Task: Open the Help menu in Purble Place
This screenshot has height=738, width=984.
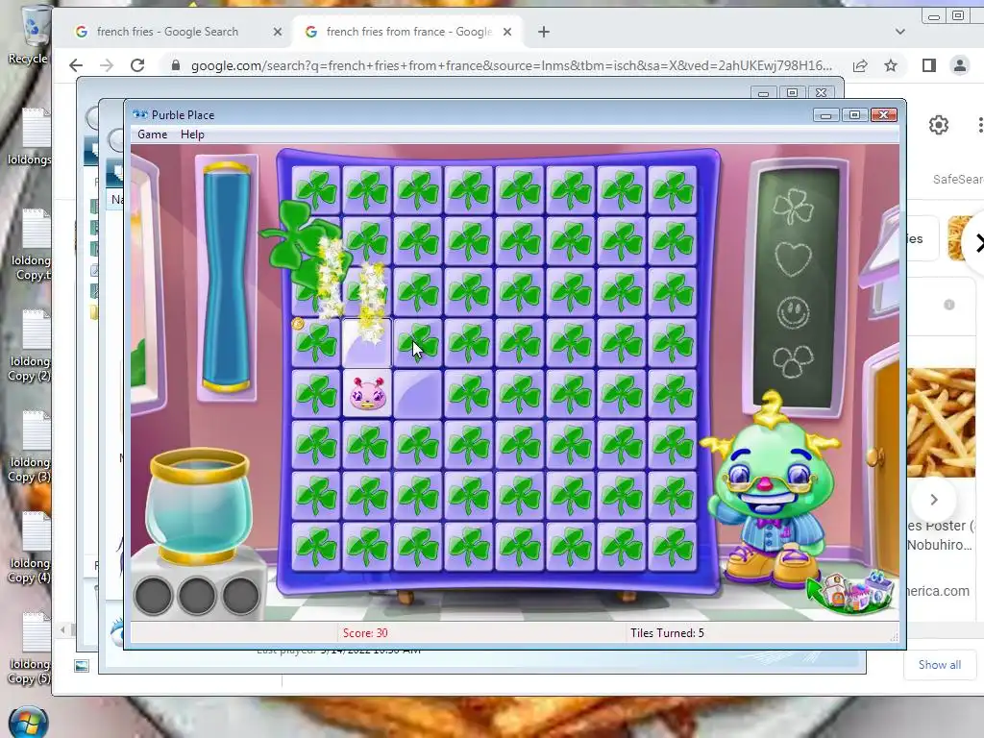Action: point(192,135)
